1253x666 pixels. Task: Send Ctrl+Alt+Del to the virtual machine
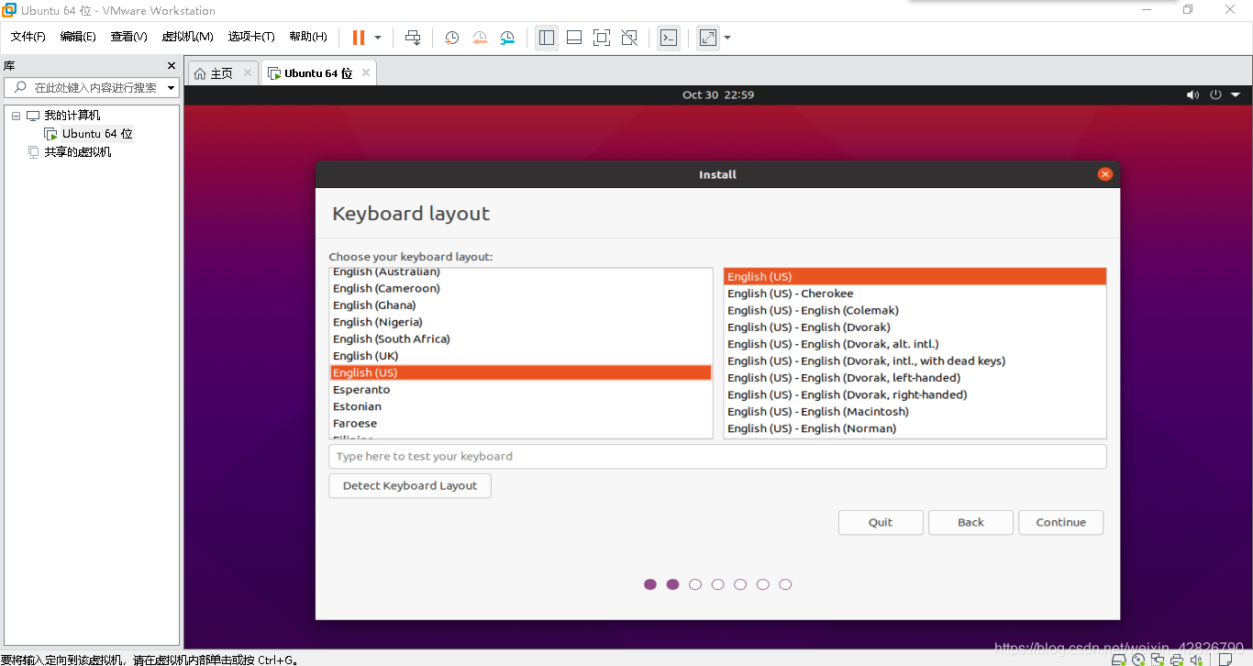pyautogui.click(x=413, y=38)
